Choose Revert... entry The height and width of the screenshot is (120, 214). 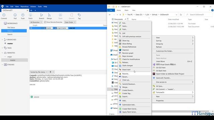135,77
